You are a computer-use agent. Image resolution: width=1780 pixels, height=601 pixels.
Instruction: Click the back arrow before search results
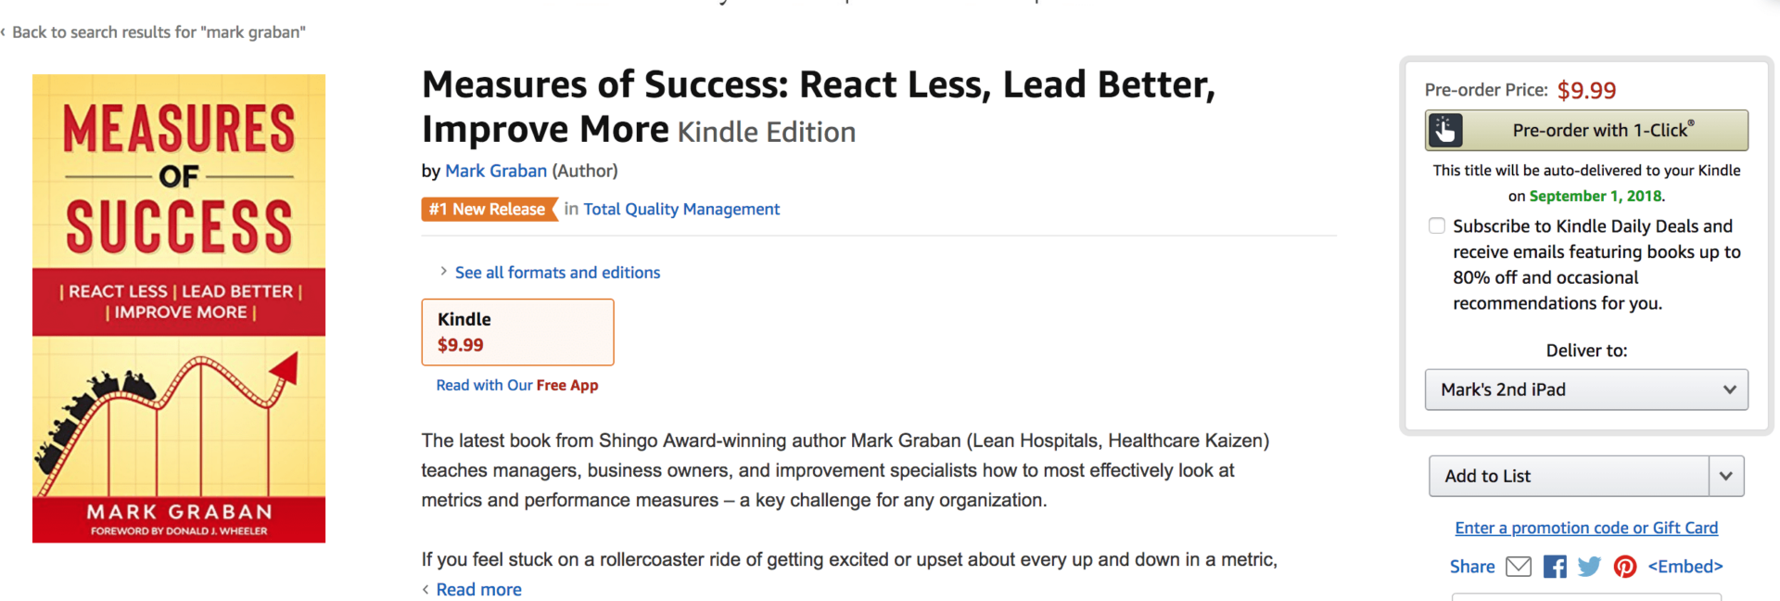(x=4, y=32)
